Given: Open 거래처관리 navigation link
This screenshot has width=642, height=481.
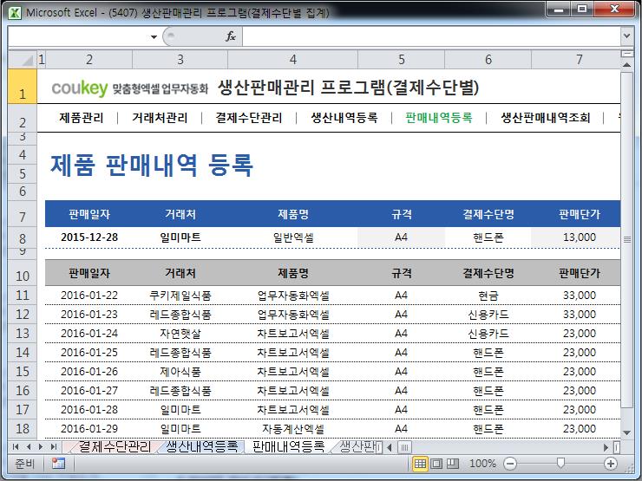Looking at the screenshot, I should [160, 118].
